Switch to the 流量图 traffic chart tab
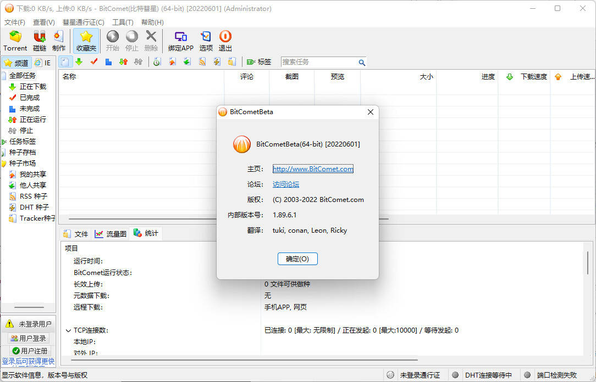The width and height of the screenshot is (596, 382). tap(110, 234)
